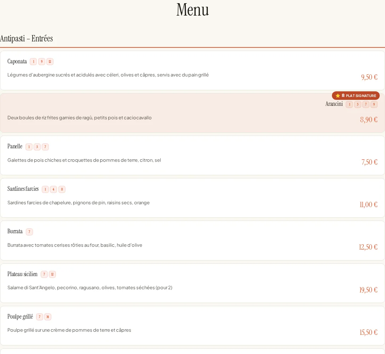Click the star icon in Plat Signature badge
Image resolution: width=385 pixels, height=354 pixels.
[x=338, y=96]
